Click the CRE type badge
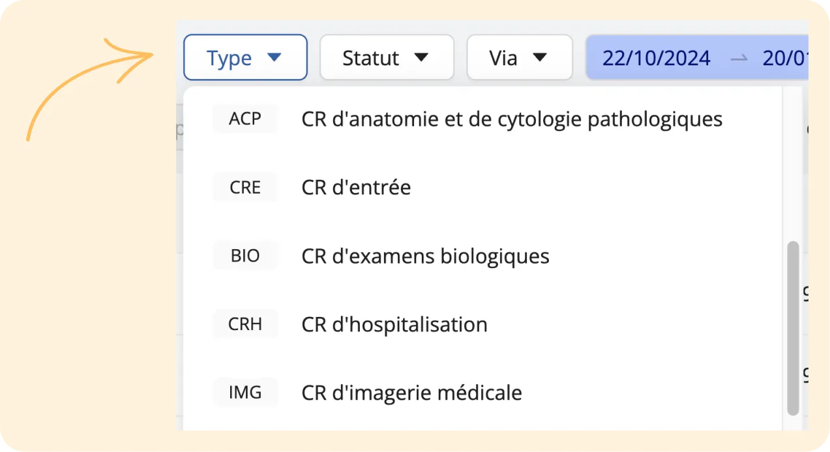 click(245, 187)
